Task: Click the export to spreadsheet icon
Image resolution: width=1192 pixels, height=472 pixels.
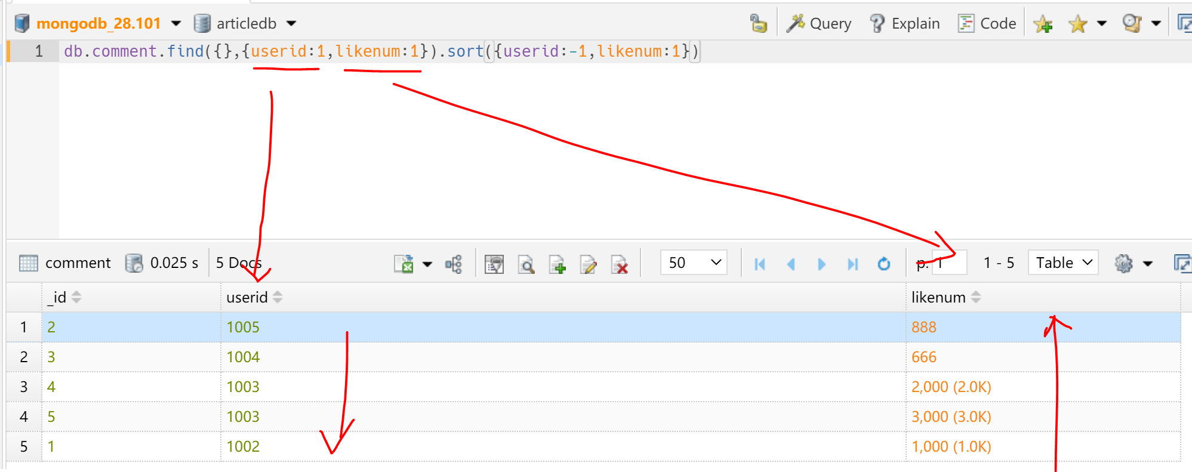Action: 404,264
